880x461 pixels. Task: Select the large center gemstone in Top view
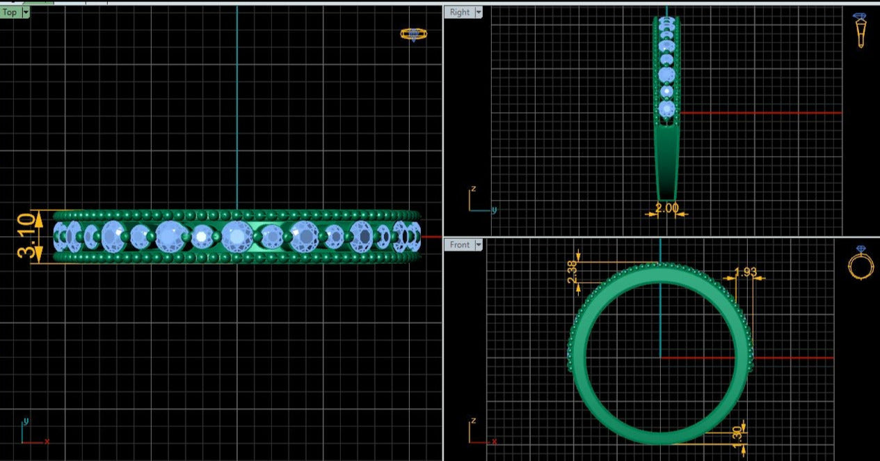click(x=237, y=236)
